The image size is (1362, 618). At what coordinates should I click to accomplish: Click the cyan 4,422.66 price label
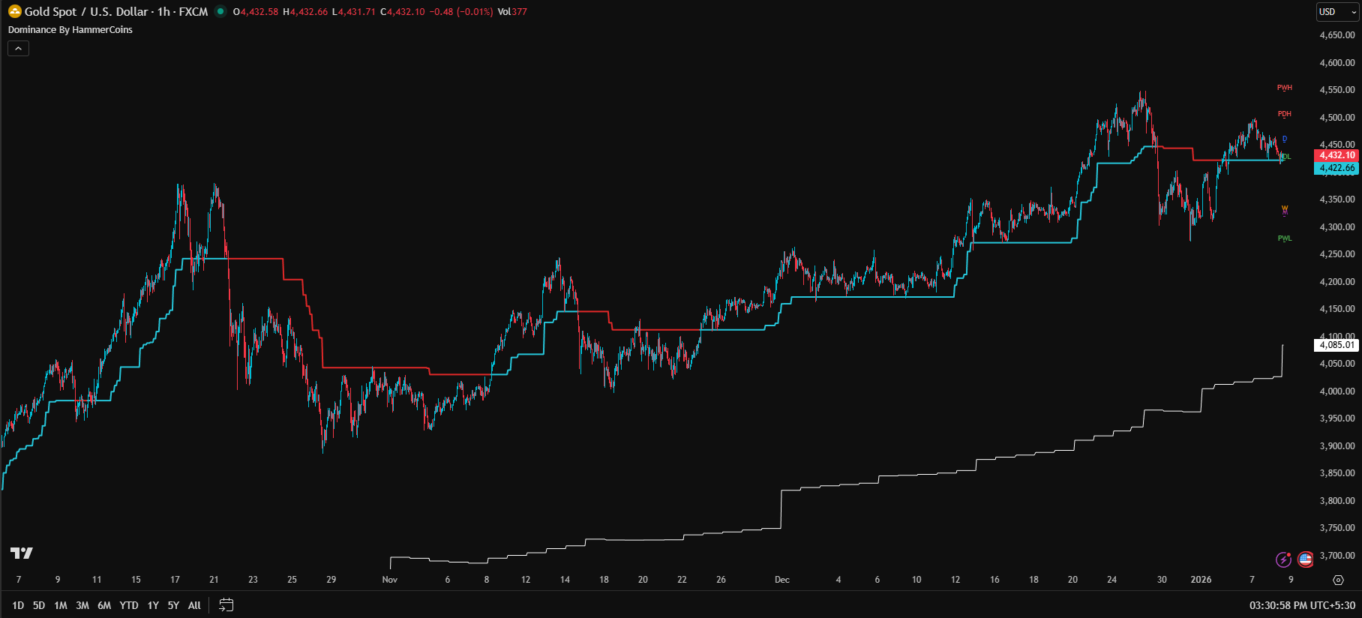(x=1336, y=168)
